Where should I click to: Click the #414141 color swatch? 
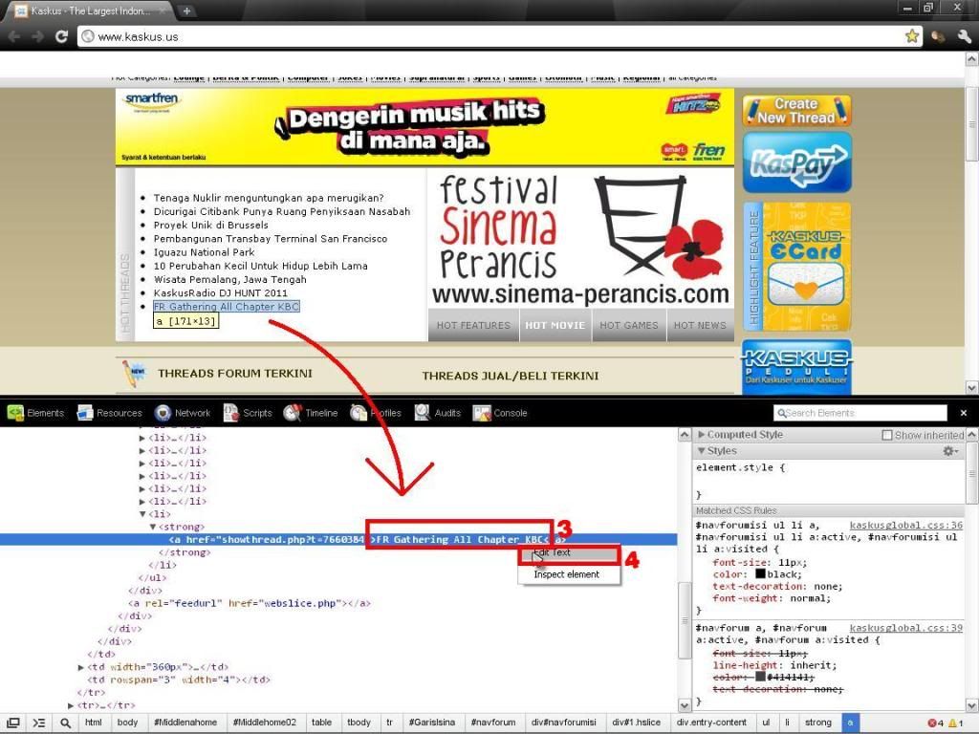point(760,677)
